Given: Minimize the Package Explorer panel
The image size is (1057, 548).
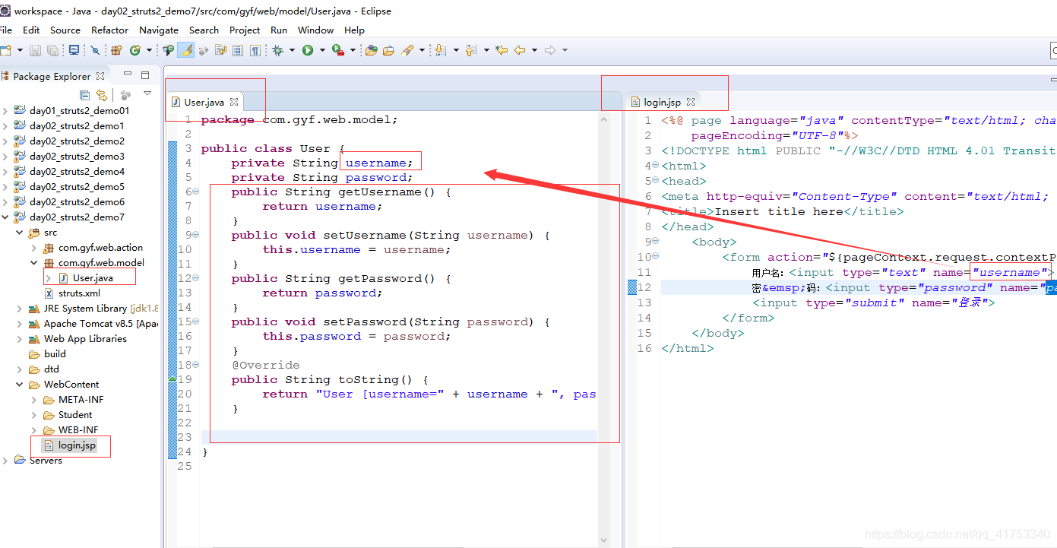Looking at the screenshot, I should 128,74.
